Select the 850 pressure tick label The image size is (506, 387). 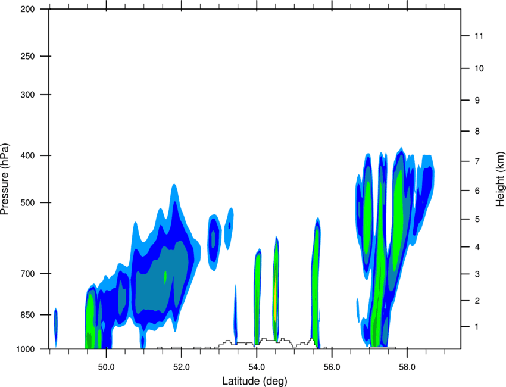(28, 314)
